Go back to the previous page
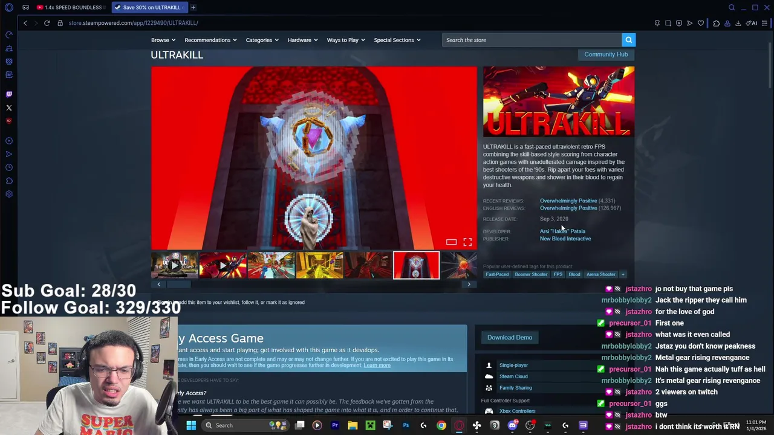The width and height of the screenshot is (774, 435). coord(25,23)
